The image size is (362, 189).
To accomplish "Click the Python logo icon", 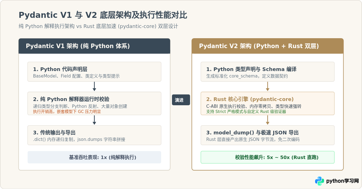I will pyautogui.click(x=320, y=181).
